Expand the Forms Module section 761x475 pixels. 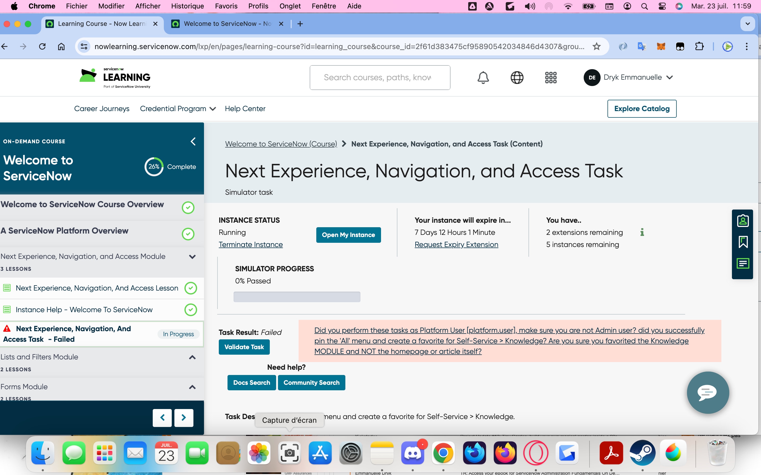tap(192, 387)
